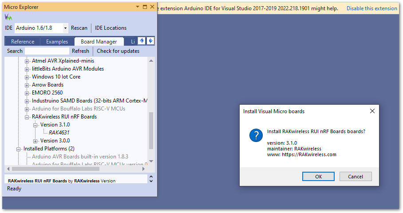Select RAKwireless RUI nRF Boards entry

pos(64,116)
